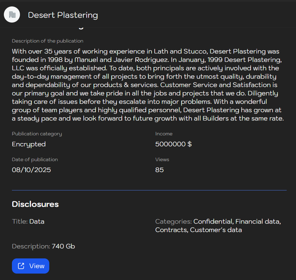Click the Customer's data category tag
Image resolution: width=296 pixels, height=280 pixels.
[216, 230]
